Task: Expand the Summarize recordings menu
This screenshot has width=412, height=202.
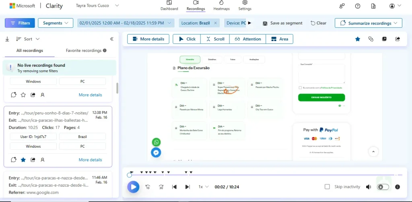Action: (369, 23)
